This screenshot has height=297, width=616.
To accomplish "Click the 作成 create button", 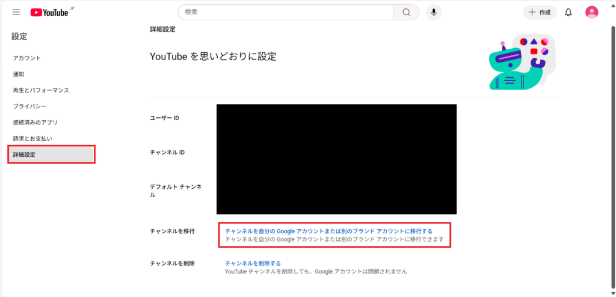I will pos(540,12).
